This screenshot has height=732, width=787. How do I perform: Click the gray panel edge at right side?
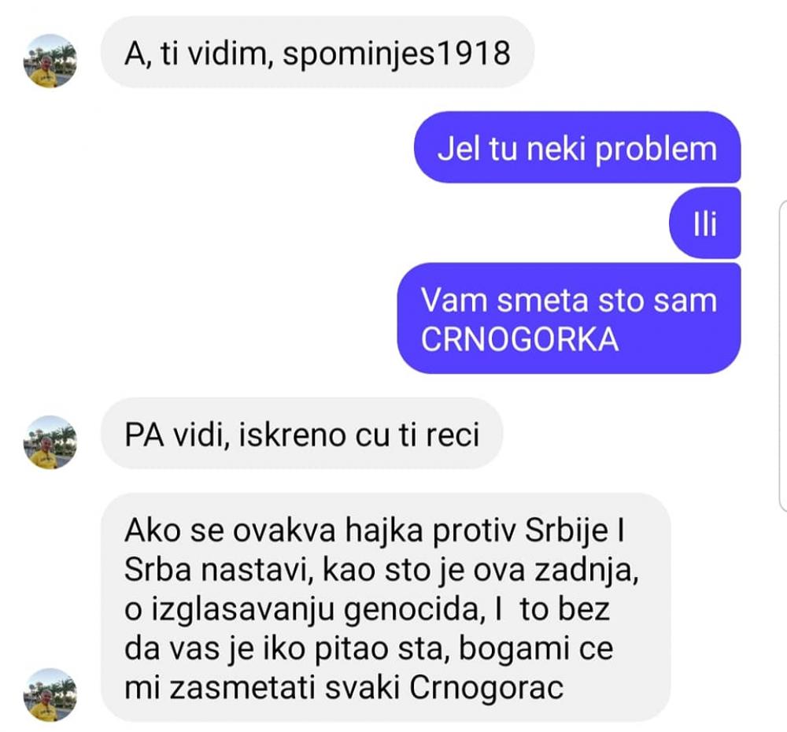click(782, 357)
